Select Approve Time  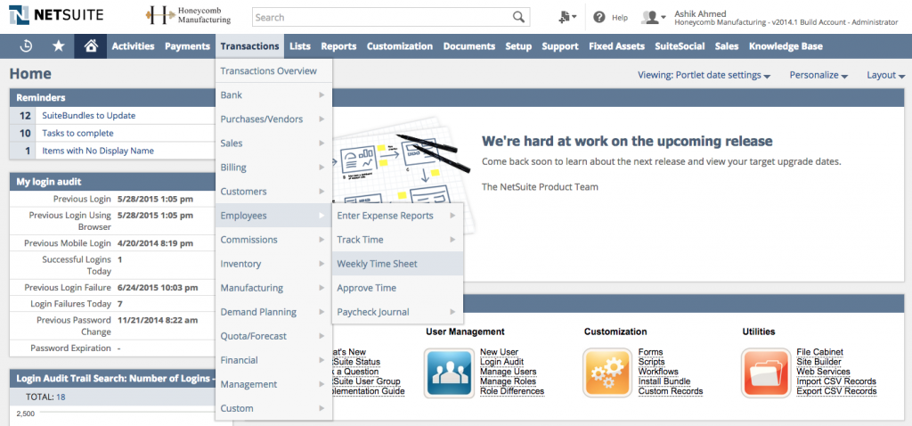pyautogui.click(x=397, y=288)
